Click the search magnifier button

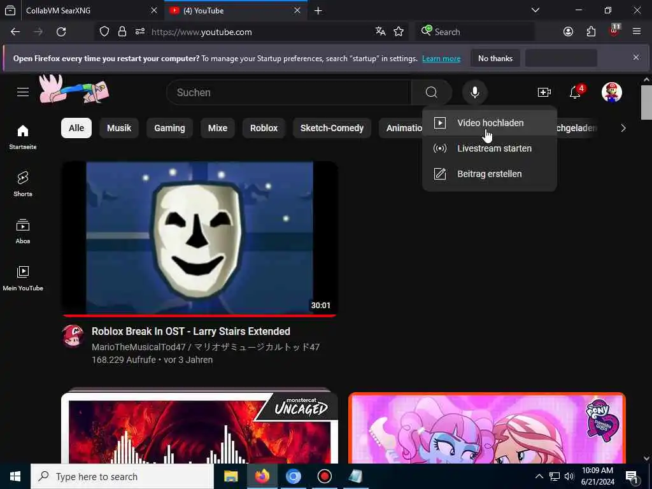pos(431,92)
